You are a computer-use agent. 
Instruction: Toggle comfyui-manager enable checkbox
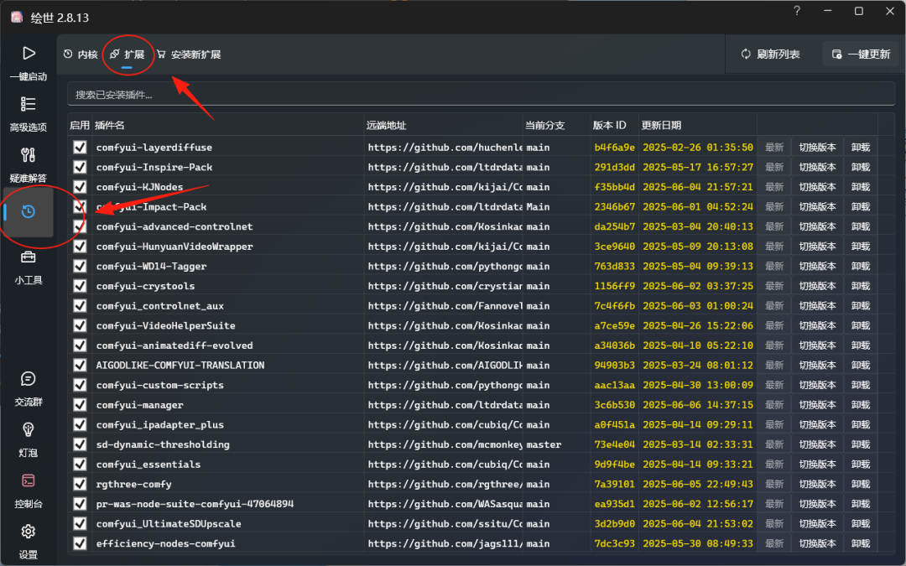pyautogui.click(x=80, y=405)
